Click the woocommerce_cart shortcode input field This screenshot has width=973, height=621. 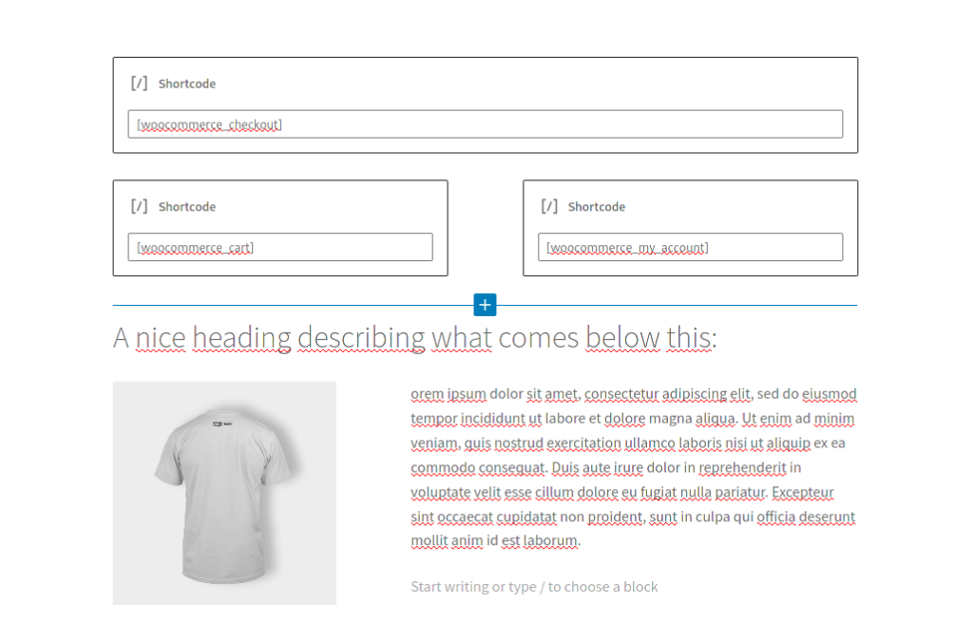coord(280,247)
